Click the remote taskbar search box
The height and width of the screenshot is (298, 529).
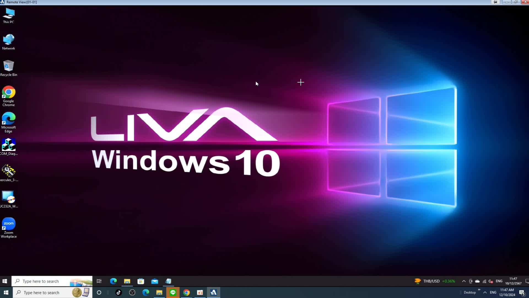[x=52, y=281]
